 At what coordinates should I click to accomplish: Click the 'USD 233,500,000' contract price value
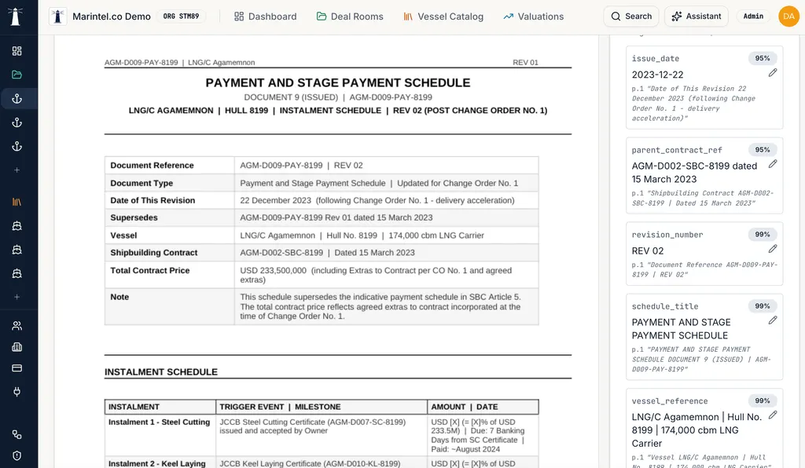(x=273, y=271)
